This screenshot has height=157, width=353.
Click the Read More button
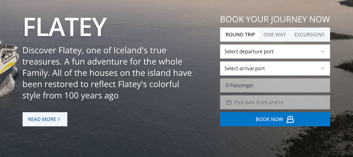pos(45,119)
